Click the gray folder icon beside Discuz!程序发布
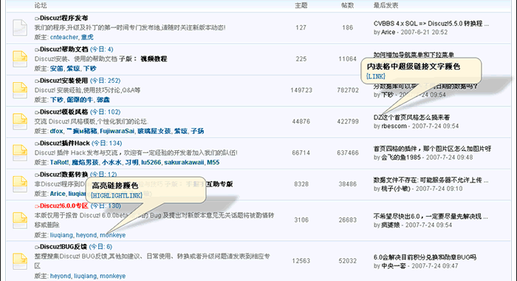 (20, 28)
